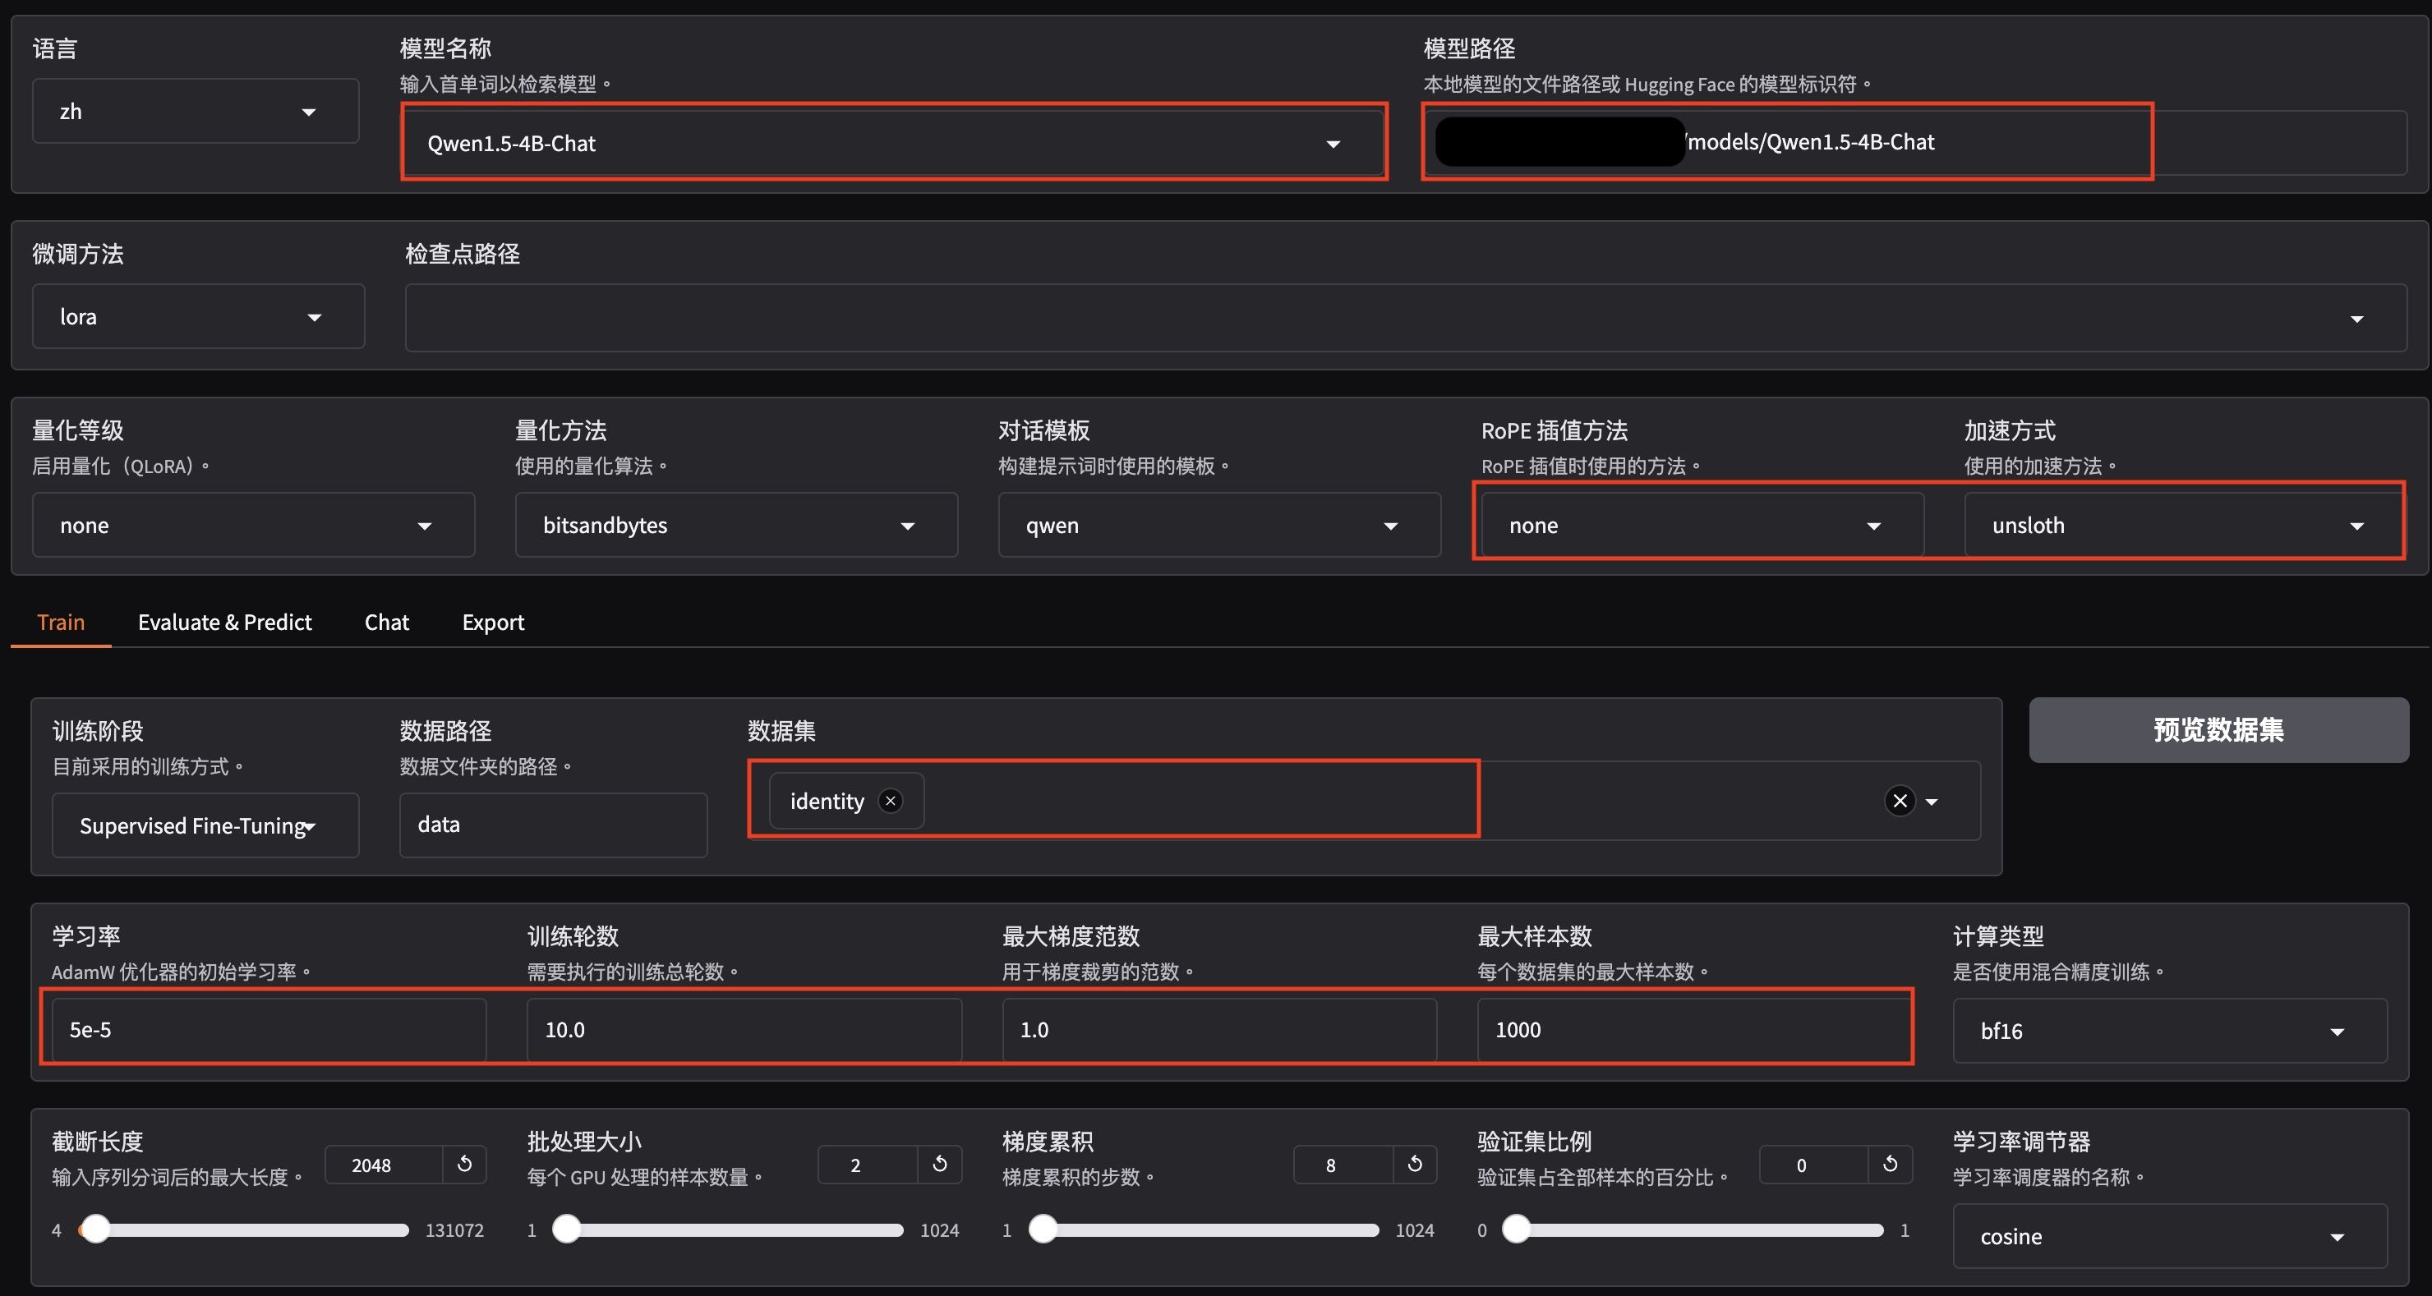Clear all selected datasets with X icon
This screenshot has width=2432, height=1296.
coord(1900,802)
